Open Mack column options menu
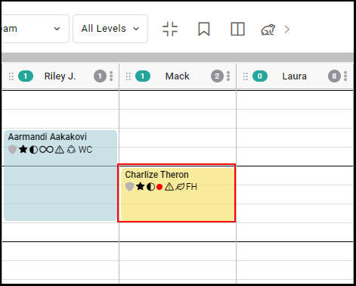 coord(228,76)
